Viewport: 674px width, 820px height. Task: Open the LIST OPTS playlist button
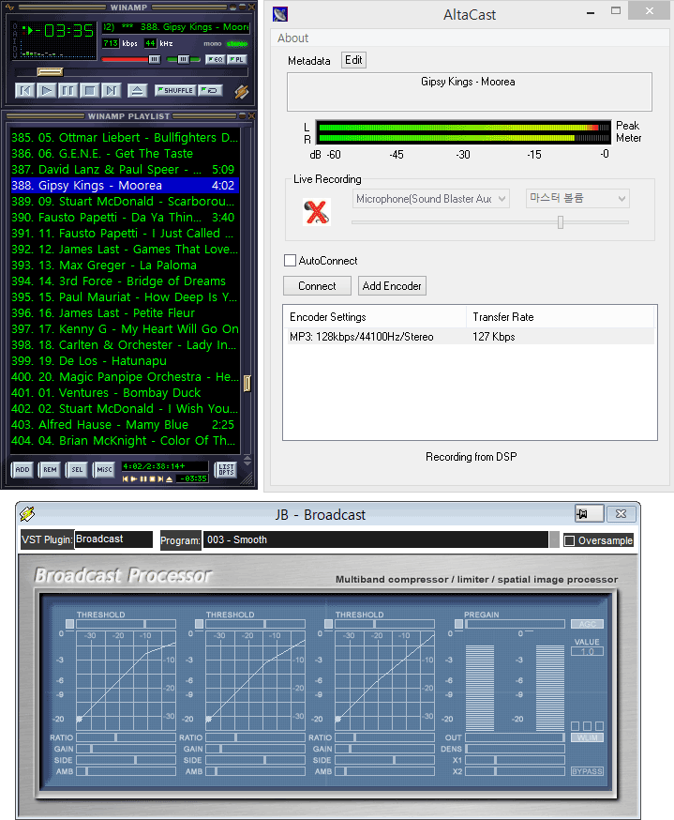tap(226, 469)
